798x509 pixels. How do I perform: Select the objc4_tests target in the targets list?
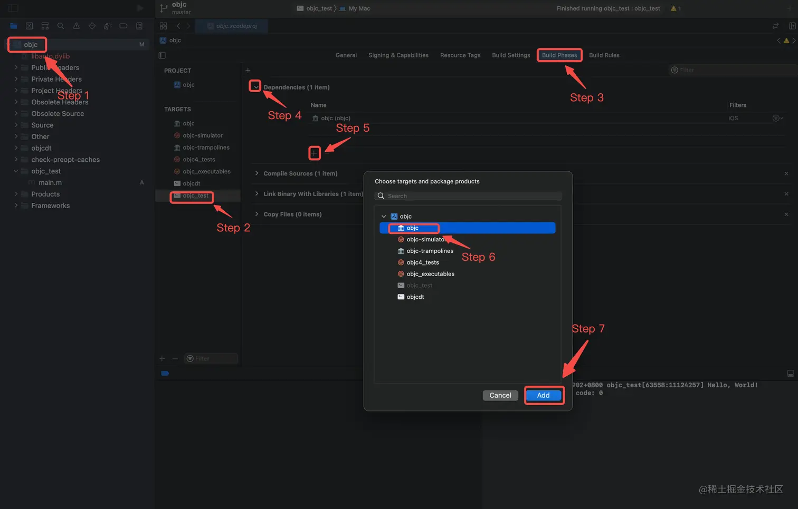(x=198, y=160)
